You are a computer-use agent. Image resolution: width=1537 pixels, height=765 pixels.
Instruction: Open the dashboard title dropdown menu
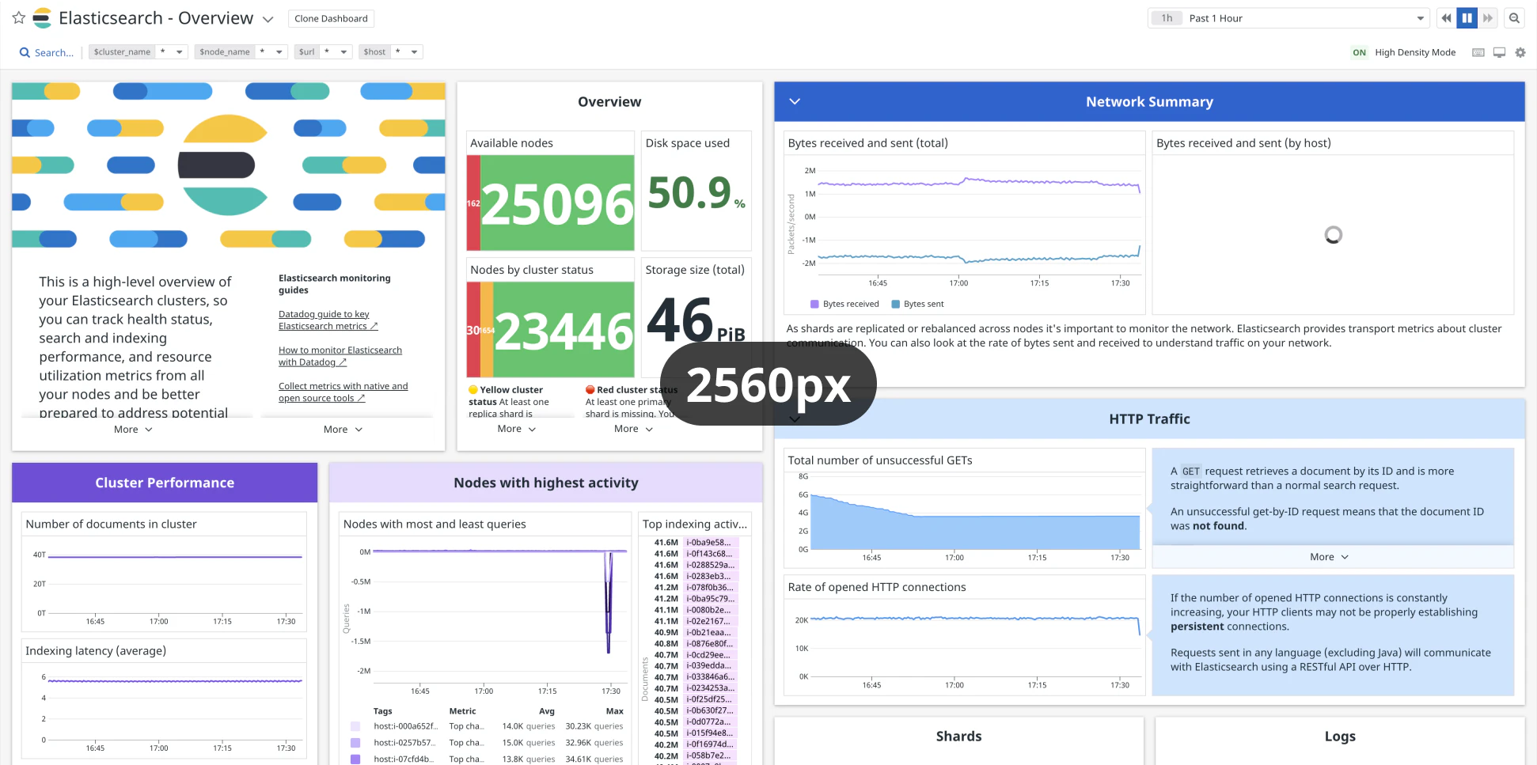click(x=268, y=19)
